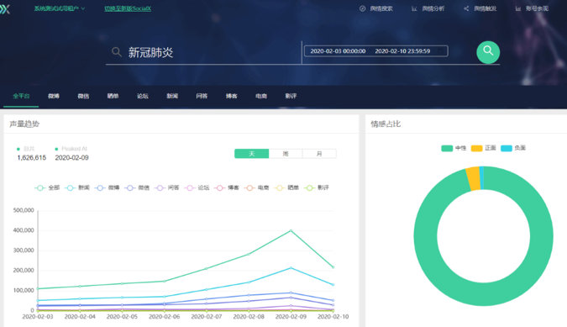Screen dimensions: 567x327
Task: Click the yellow 正面 donut slice
Action: point(474,179)
